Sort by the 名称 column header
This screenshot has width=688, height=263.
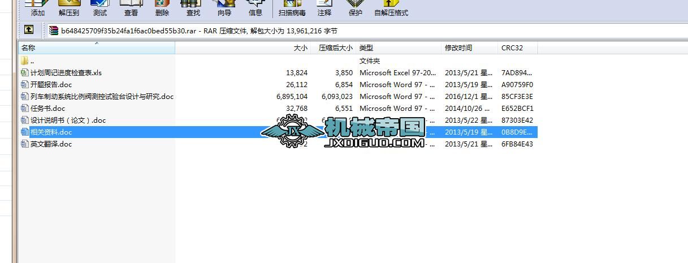[97, 48]
